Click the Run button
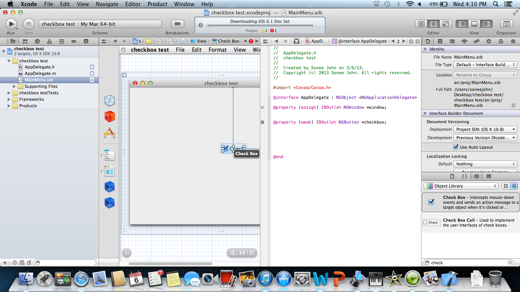The image size is (520, 292). (11, 24)
